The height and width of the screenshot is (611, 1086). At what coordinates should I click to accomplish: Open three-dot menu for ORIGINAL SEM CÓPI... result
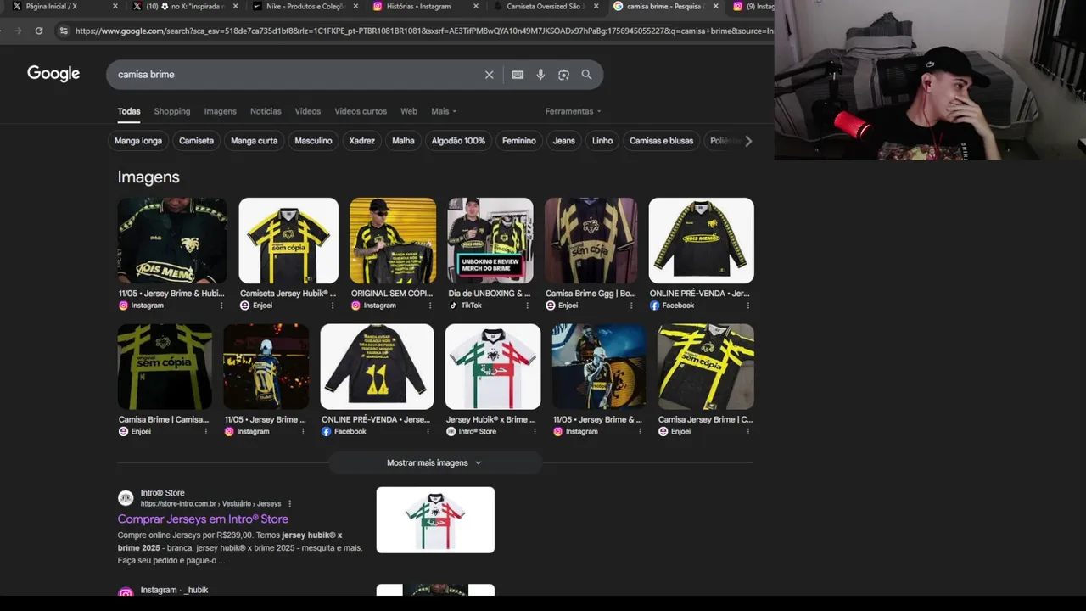point(429,305)
